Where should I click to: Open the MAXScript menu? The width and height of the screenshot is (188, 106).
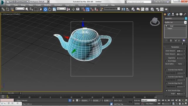[x=104, y=5]
